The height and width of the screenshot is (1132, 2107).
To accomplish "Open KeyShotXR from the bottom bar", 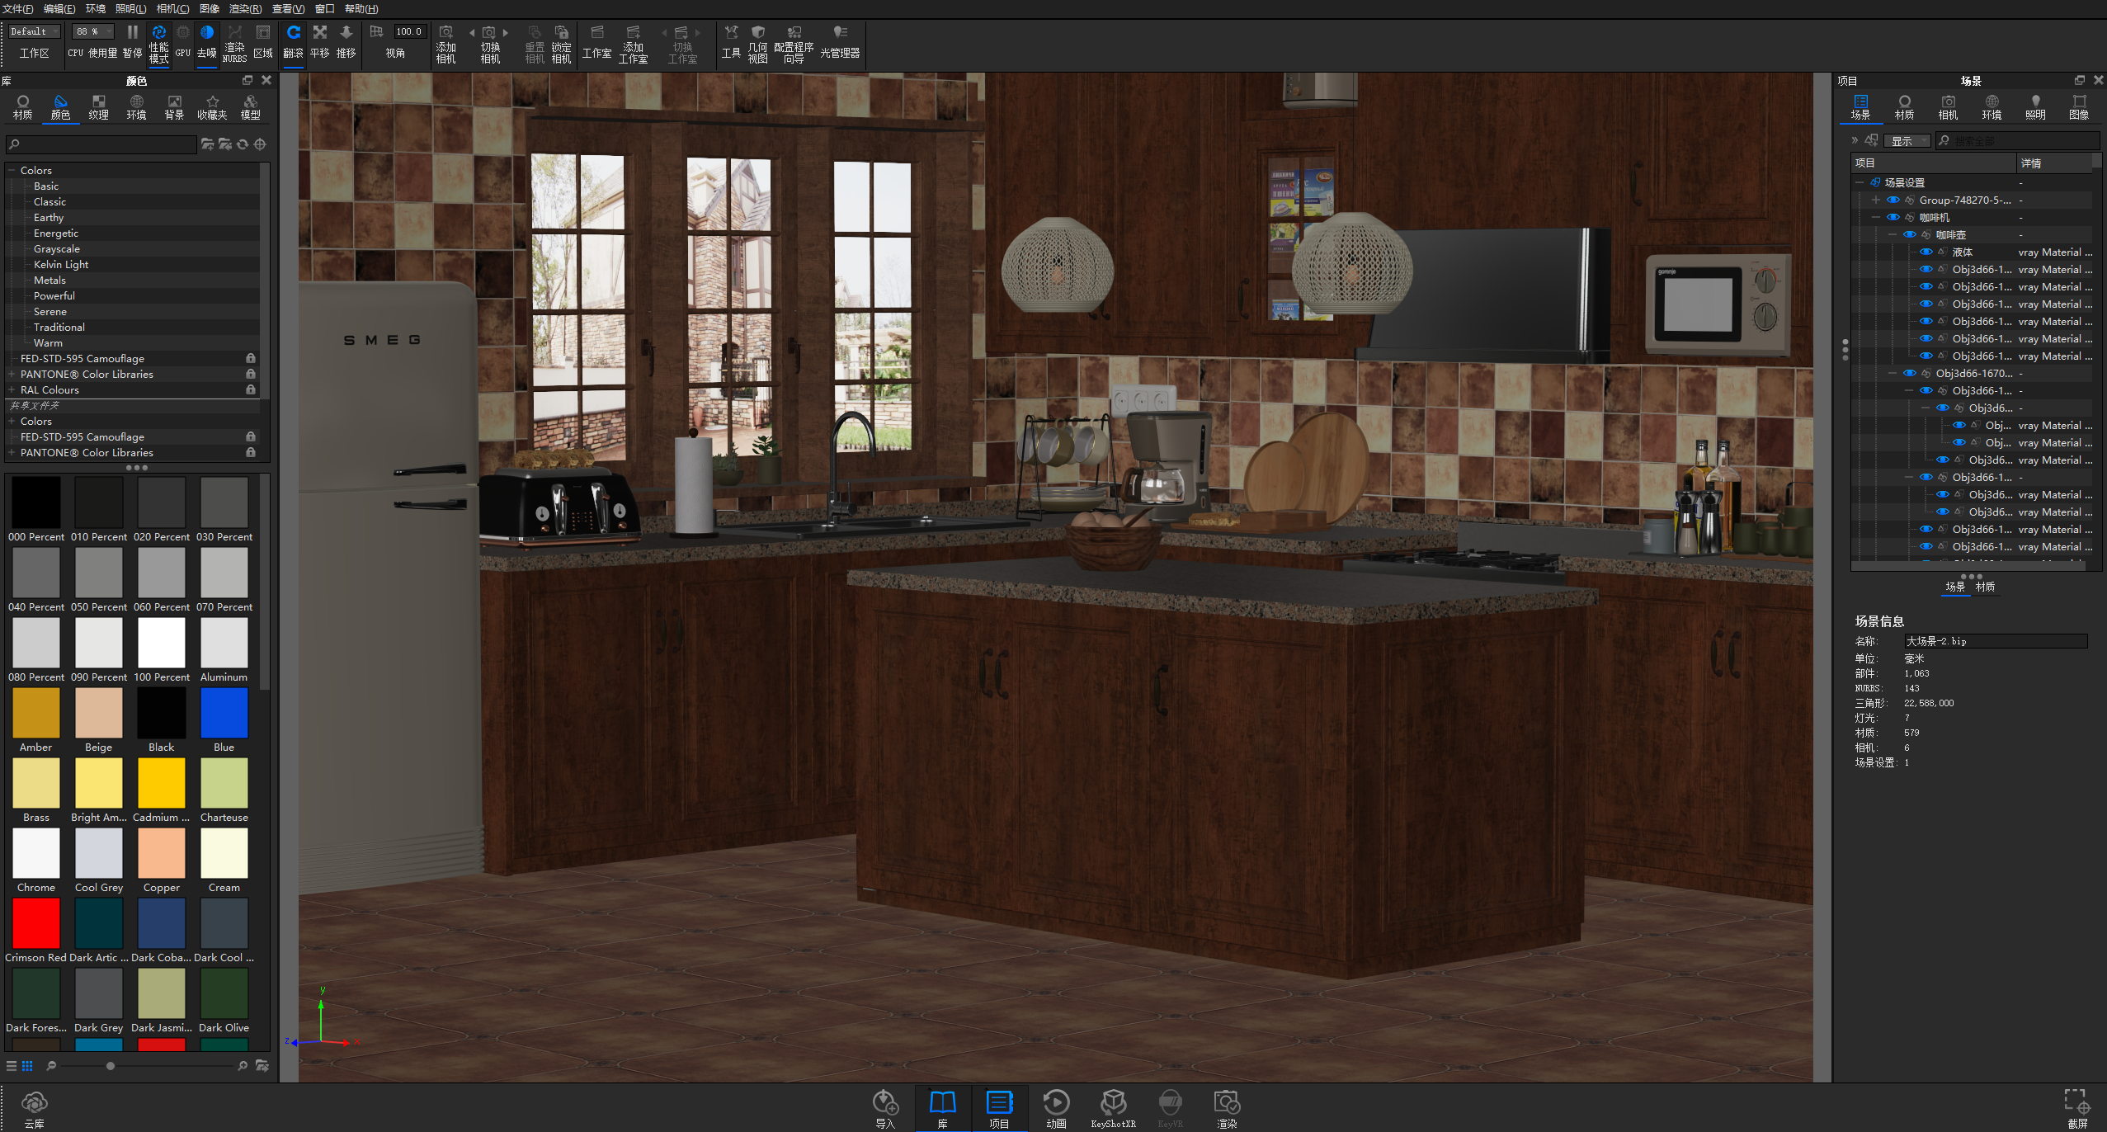I will [x=1114, y=1106].
